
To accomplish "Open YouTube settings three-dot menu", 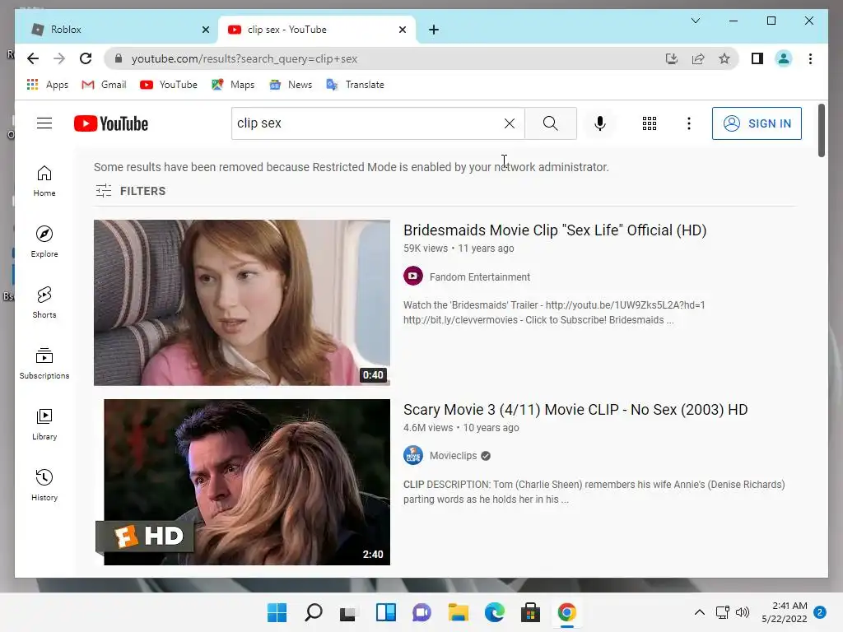I will click(x=688, y=123).
